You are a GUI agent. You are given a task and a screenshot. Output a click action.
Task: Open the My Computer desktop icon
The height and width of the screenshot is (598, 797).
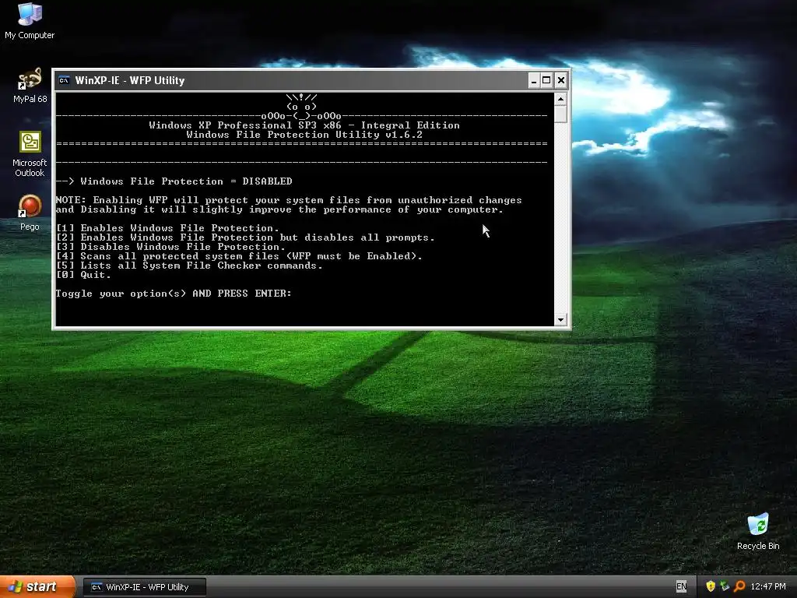coord(30,20)
